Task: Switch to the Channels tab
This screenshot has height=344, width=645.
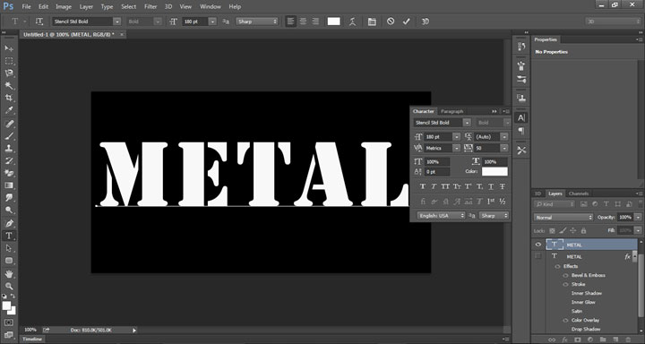Action: (x=579, y=193)
